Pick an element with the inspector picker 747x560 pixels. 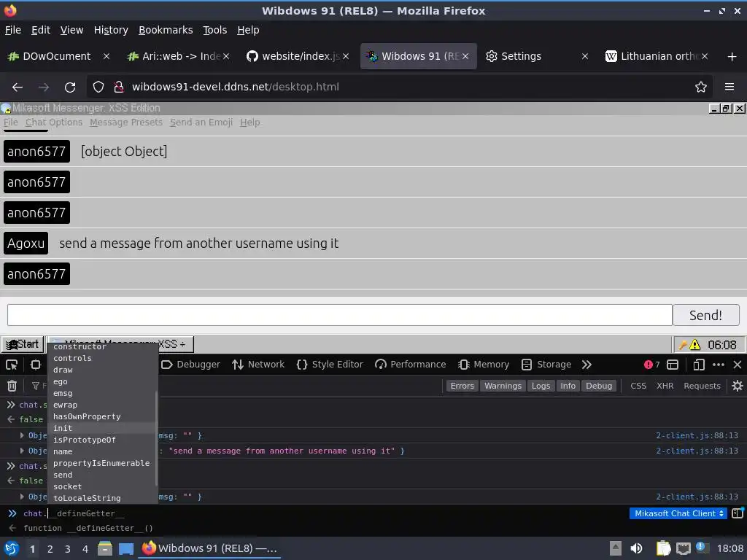click(12, 365)
